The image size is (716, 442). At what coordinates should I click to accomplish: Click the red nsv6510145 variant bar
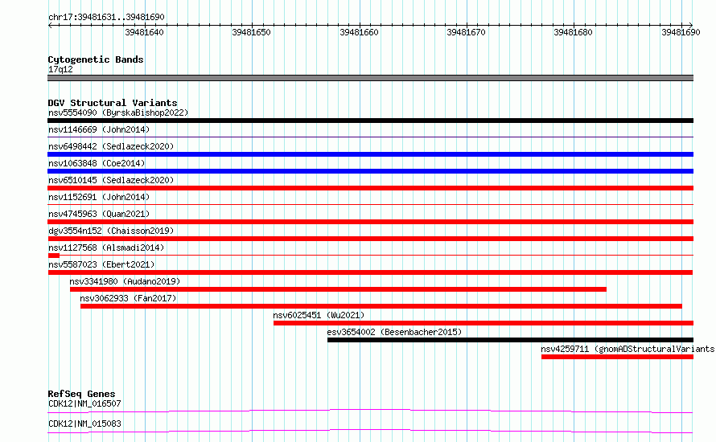point(370,188)
